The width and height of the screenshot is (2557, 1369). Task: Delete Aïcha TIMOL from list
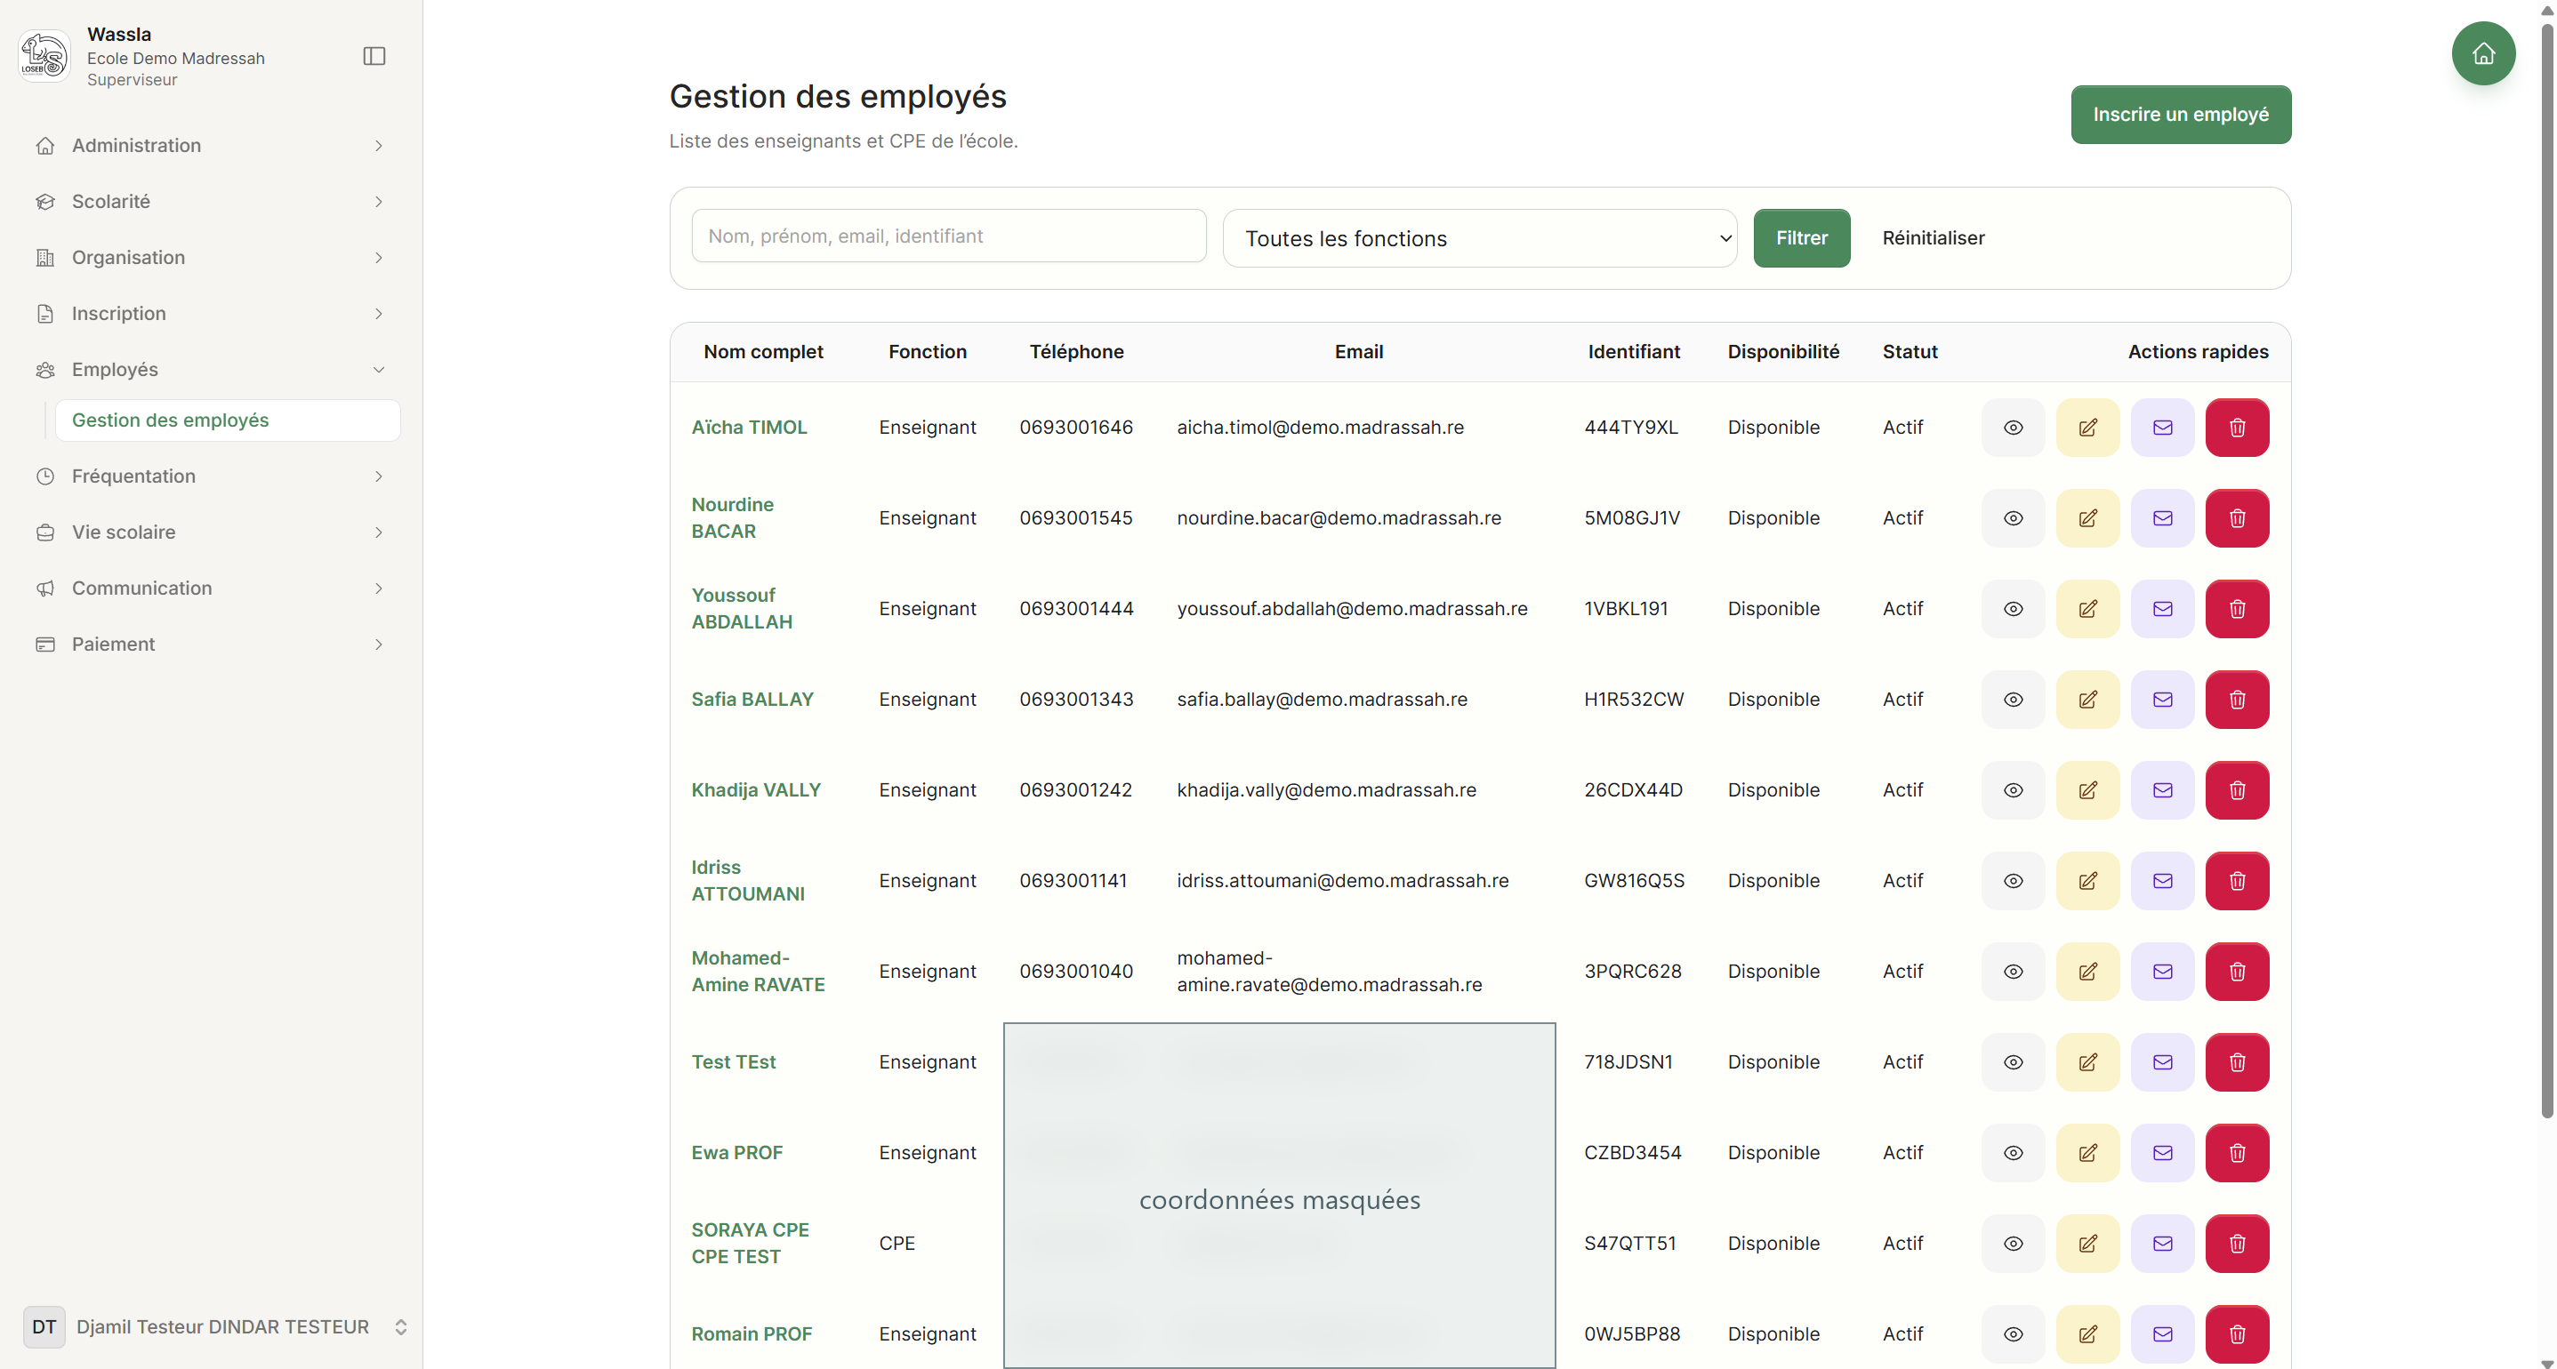pyautogui.click(x=2237, y=428)
